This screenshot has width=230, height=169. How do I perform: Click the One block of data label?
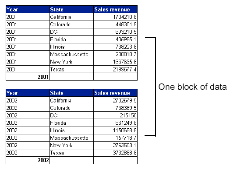[192, 87]
